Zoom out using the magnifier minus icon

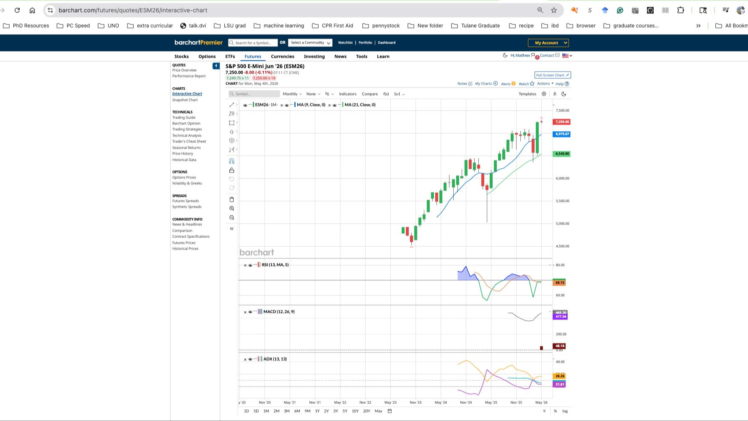[231, 218]
